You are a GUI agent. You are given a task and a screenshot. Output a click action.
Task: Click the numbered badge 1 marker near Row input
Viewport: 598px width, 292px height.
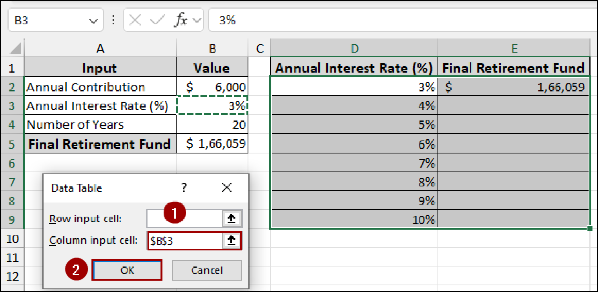pyautogui.click(x=176, y=213)
